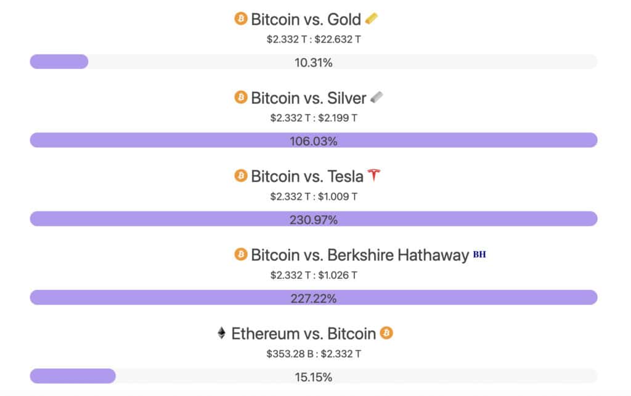The height and width of the screenshot is (396, 631).
Task: Click the 15.15% Ethereum progress bar
Action: click(x=314, y=376)
